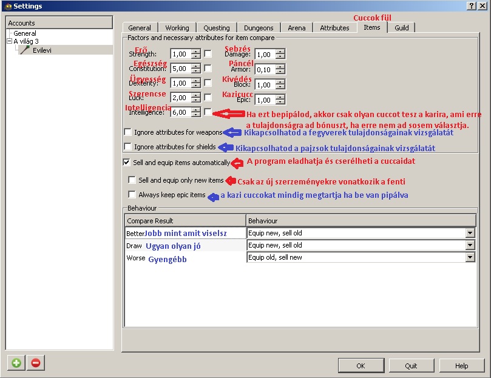Collapse the A világ 3 tree node
The height and width of the screenshot is (378, 491).
(x=10, y=41)
